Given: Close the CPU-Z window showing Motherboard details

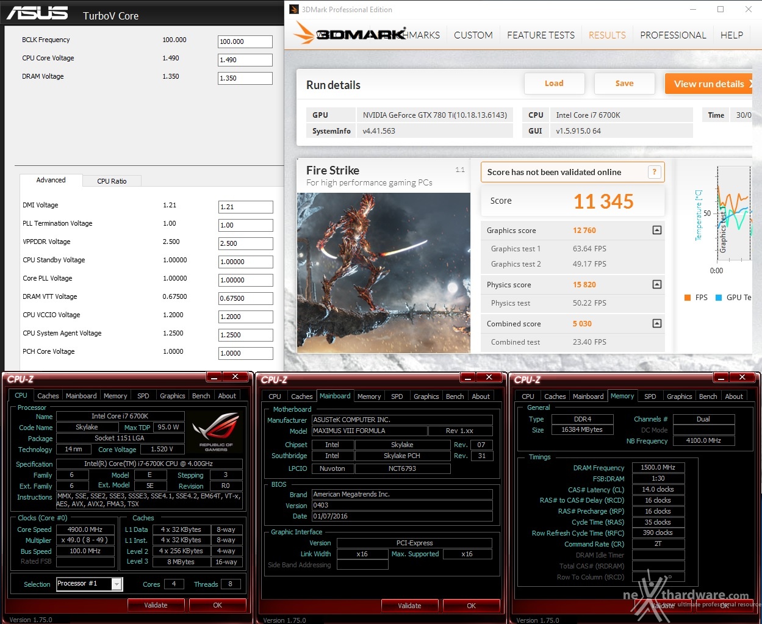Looking at the screenshot, I should (x=489, y=378).
